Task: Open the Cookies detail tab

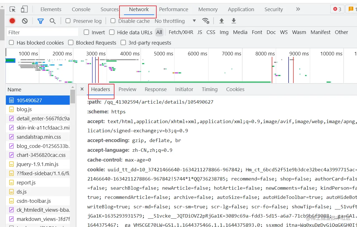Action: pyautogui.click(x=235, y=89)
